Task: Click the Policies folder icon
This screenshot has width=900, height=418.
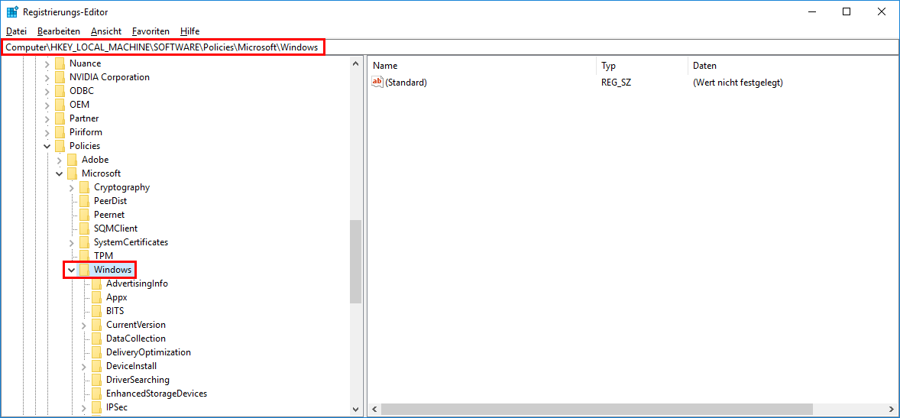Action: click(60, 147)
